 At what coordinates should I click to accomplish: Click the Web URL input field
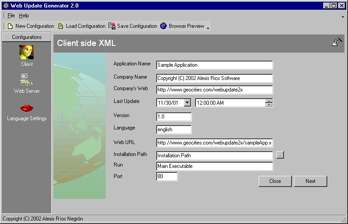click(x=214, y=143)
